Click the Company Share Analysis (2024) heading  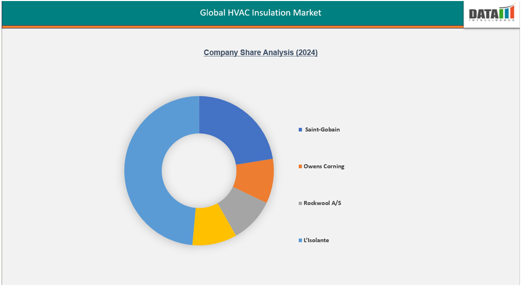[260, 53]
